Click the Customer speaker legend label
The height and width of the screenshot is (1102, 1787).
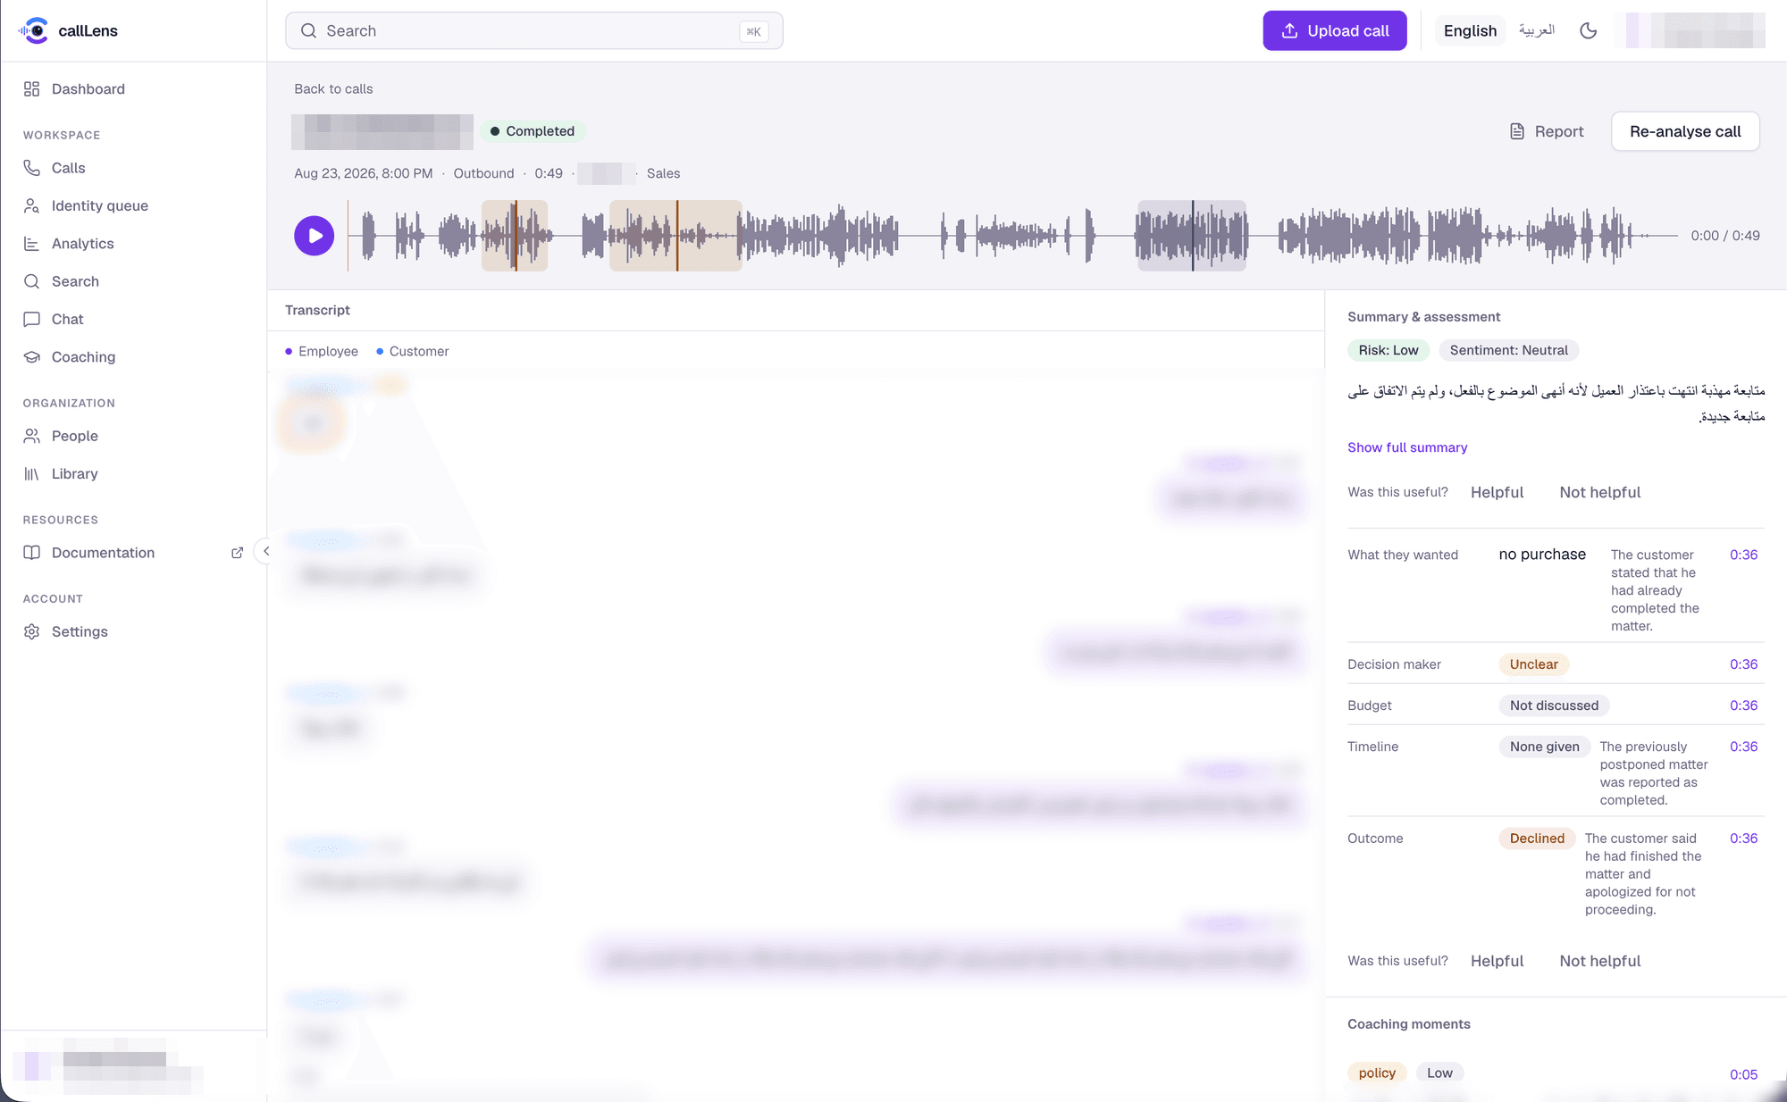coord(419,352)
